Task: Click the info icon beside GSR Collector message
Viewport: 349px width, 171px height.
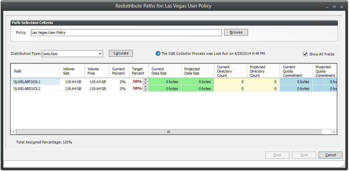Action: [x=158, y=53]
